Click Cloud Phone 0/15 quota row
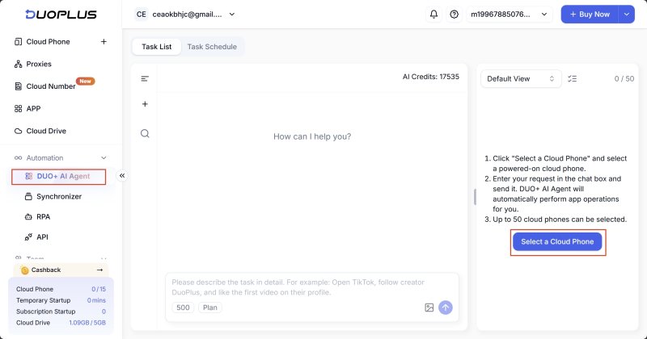Screen dimensions: 647x339 point(61,289)
